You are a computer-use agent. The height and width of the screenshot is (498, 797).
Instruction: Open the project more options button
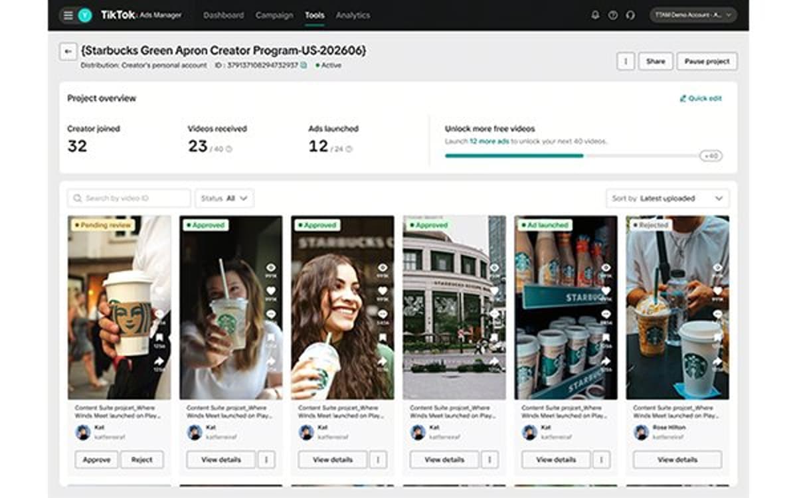pyautogui.click(x=625, y=61)
